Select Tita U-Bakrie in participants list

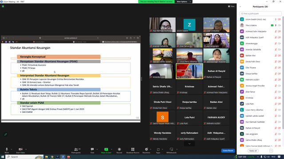[260, 26]
